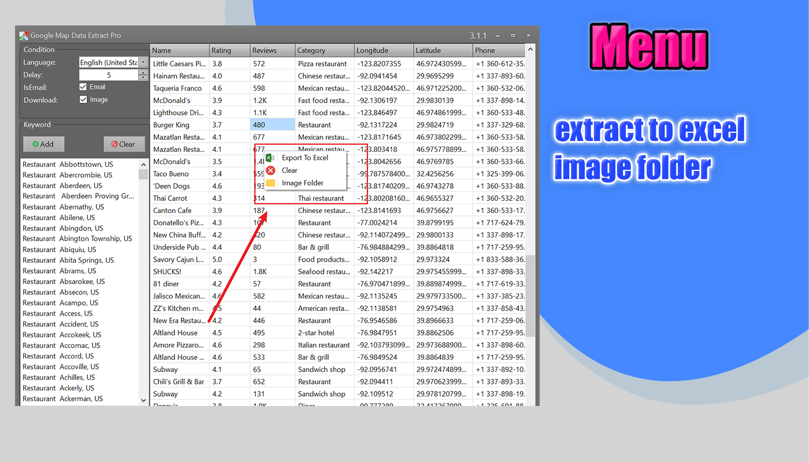The height and width of the screenshot is (462, 809).
Task: Toggle the Email checkbox
Action: (x=83, y=87)
